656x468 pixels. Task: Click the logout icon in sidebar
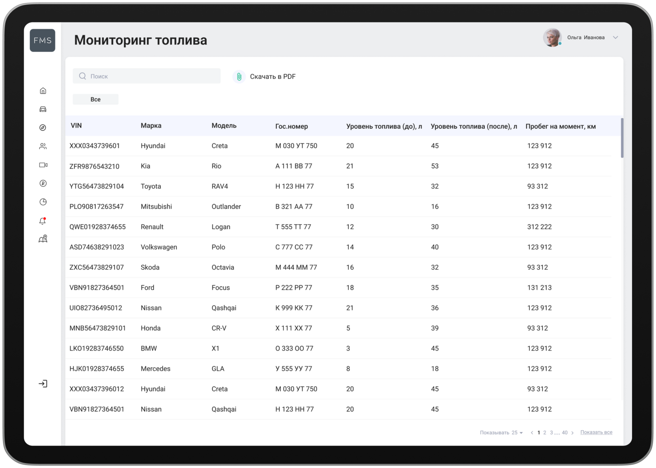(43, 384)
